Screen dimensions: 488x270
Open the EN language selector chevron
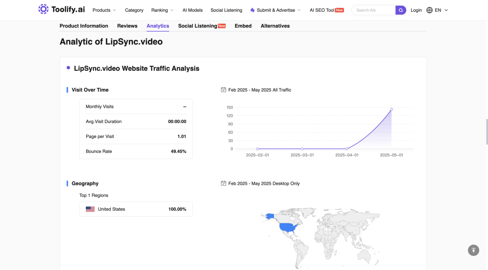[x=446, y=10]
